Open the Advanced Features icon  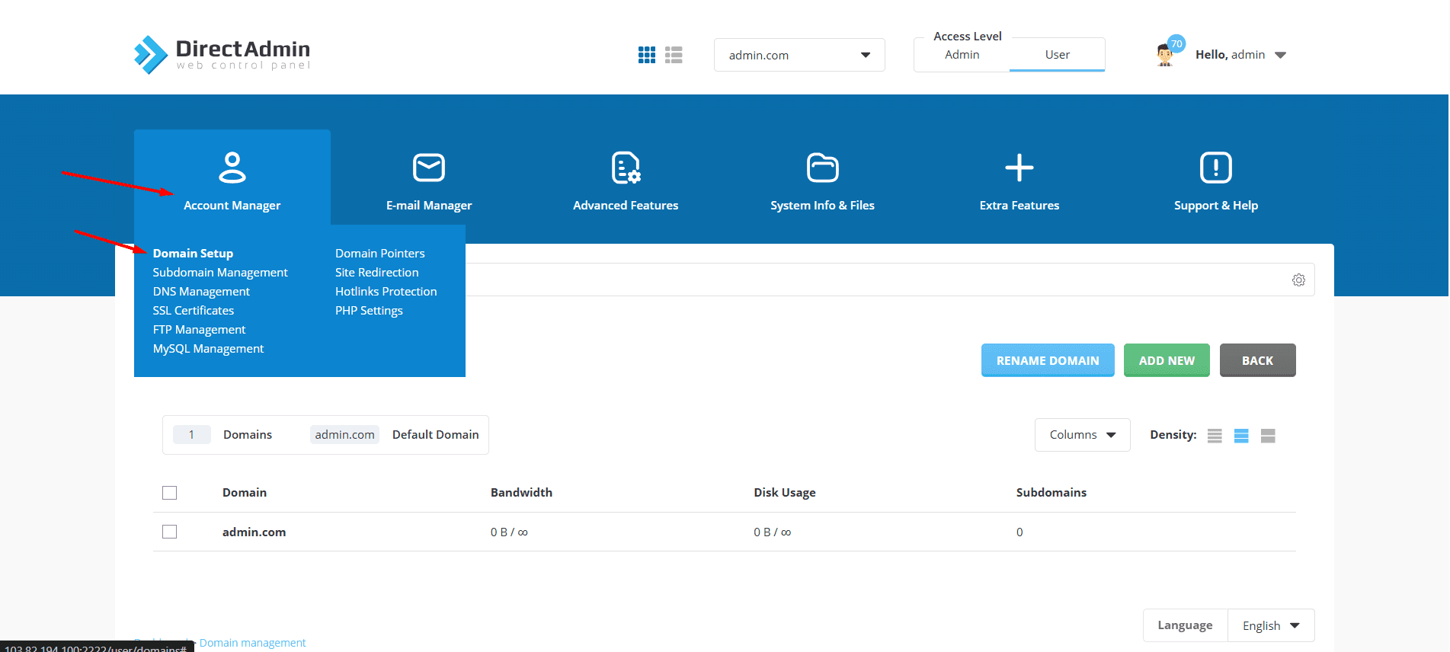click(626, 168)
